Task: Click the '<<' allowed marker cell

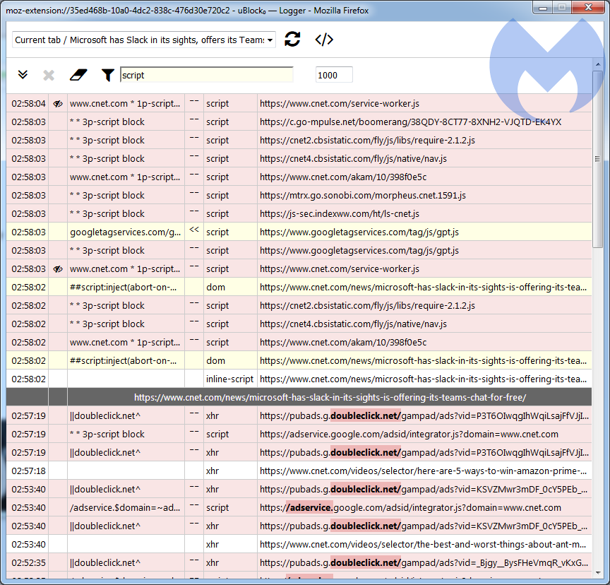Action: tap(194, 232)
